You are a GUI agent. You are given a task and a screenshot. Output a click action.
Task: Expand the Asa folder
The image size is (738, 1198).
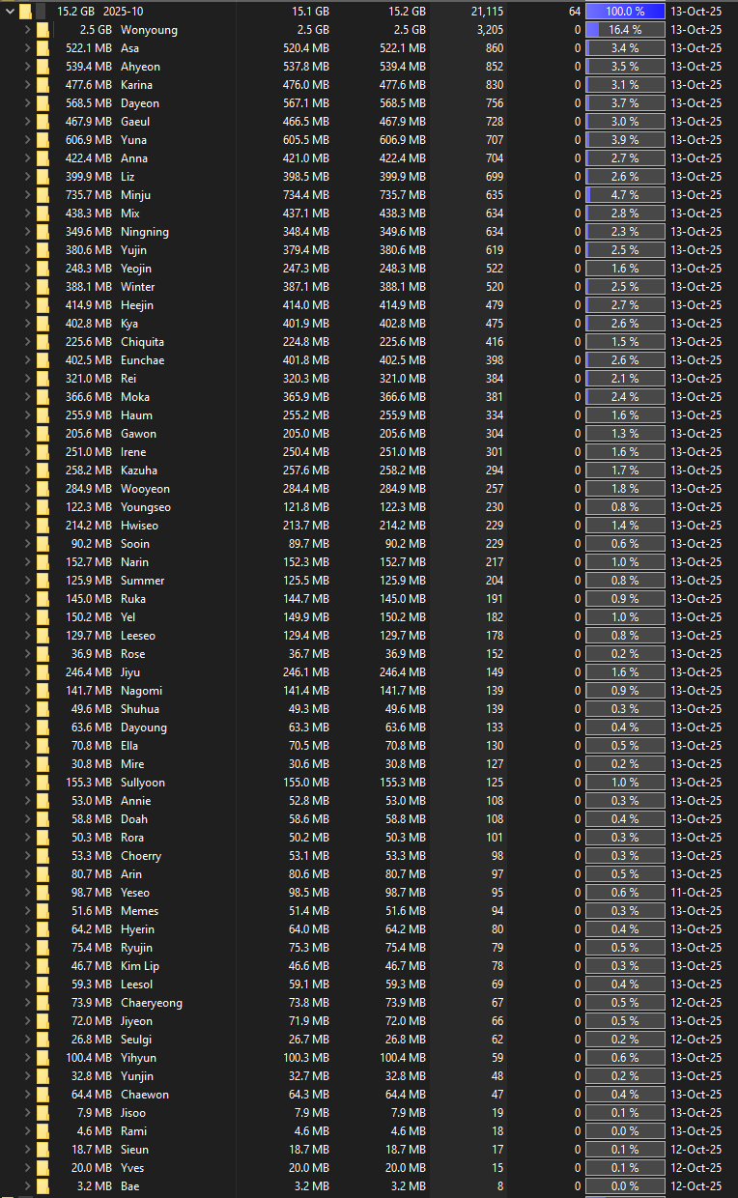tap(26, 48)
